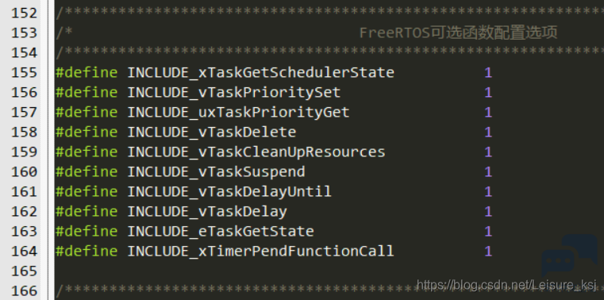Click the FreeRTOS可选函数配置选项 comment text
This screenshot has width=604, height=300.
click(458, 33)
